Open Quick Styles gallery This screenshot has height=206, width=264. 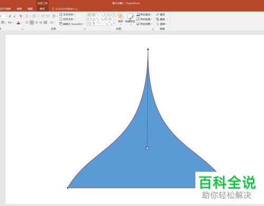pos(130,18)
